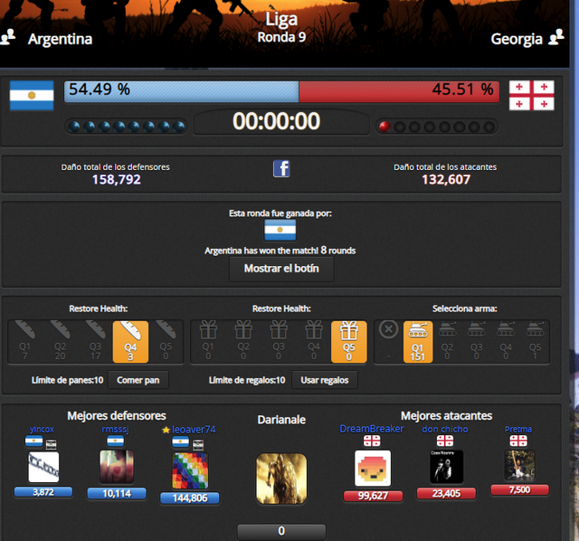Select Q2 gift item
This screenshot has height=541, width=579.
pyautogui.click(x=243, y=341)
